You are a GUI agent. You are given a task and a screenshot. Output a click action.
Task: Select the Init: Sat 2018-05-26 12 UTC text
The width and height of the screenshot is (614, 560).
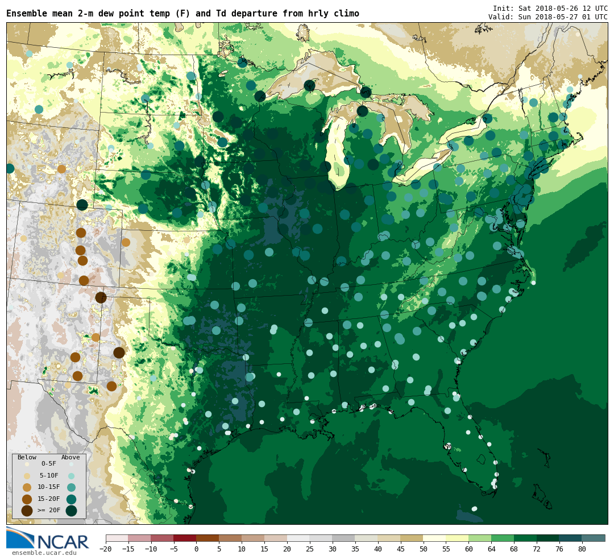click(550, 8)
